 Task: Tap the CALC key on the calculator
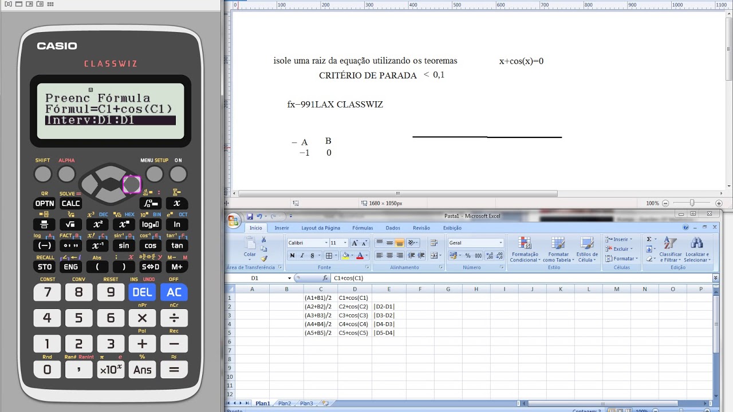[x=71, y=203]
